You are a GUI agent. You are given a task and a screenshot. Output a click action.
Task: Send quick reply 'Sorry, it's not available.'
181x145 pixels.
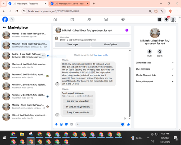pyautogui.click(x=78, y=112)
